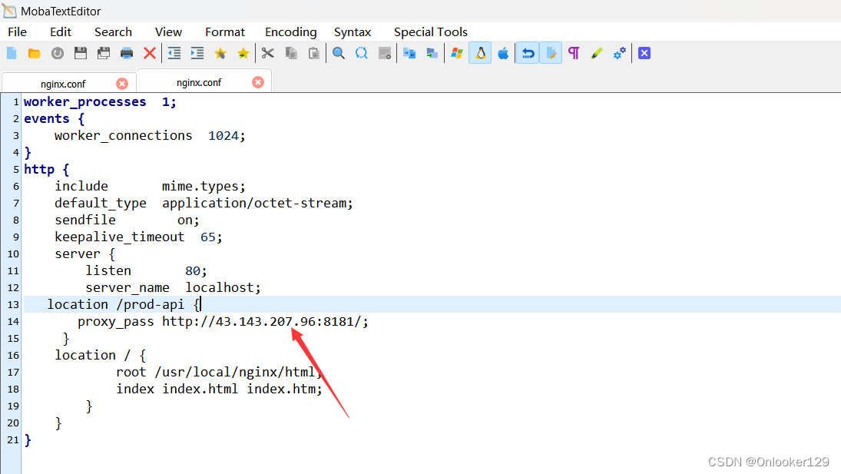Viewport: 841px width, 474px height.
Task: Click 'sendfile' on line 8
Action: [x=85, y=220]
